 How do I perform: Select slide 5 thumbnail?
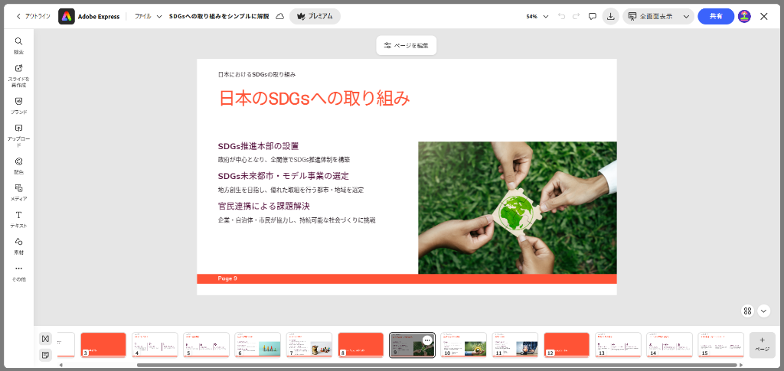tap(207, 345)
